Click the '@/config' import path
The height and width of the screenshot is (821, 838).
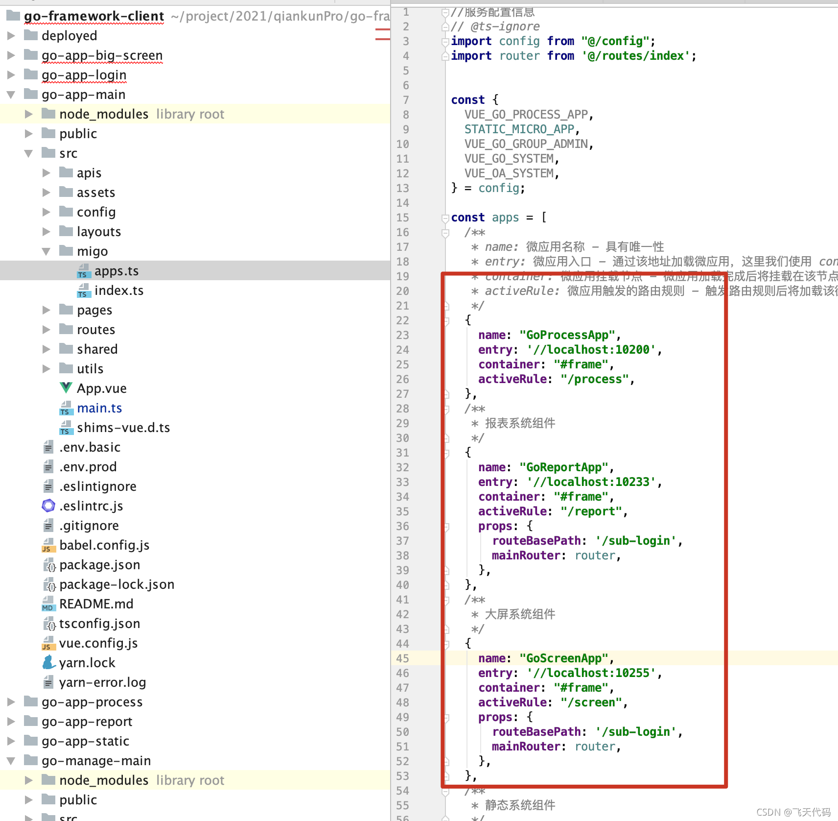615,41
